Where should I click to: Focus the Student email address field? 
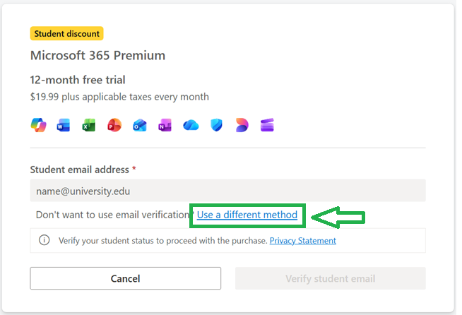click(x=227, y=191)
